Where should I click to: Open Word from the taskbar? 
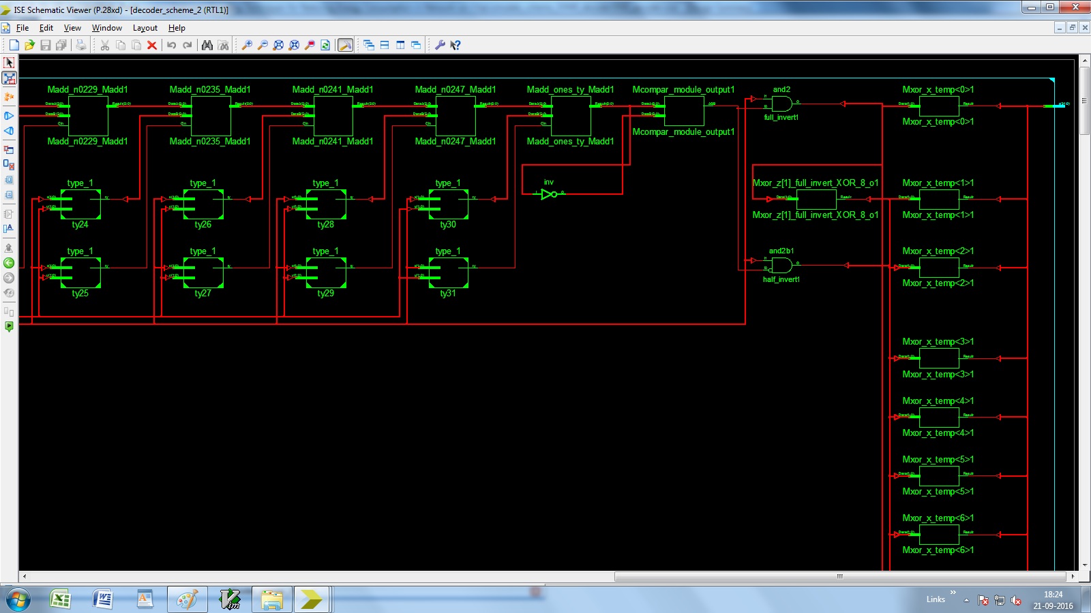(x=103, y=599)
